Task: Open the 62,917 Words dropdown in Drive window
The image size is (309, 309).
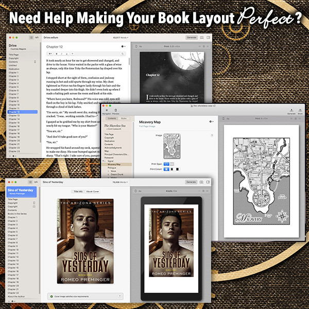Action: tap(120, 38)
